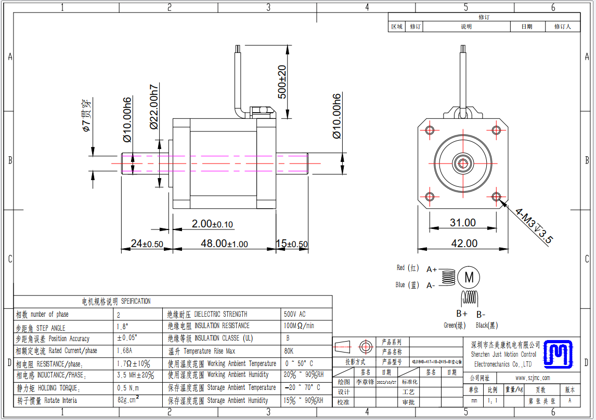Select the 4-M3 thread depth callout
Viewport: 596px width, 420px height.
coord(534,226)
